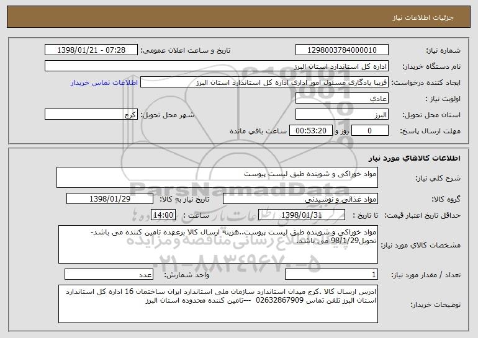Select the goods group field مواد غذائی و نوشیدنی
Viewport: 478px width, 338px height.
(x=300, y=199)
